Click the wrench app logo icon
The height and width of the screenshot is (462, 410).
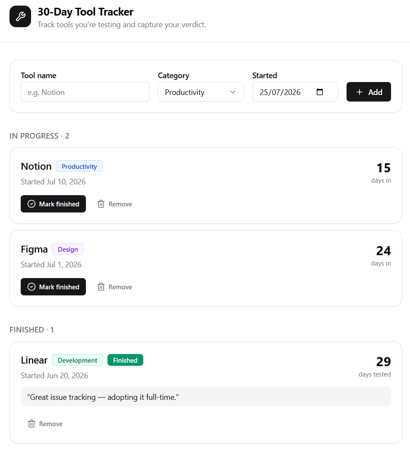20,16
